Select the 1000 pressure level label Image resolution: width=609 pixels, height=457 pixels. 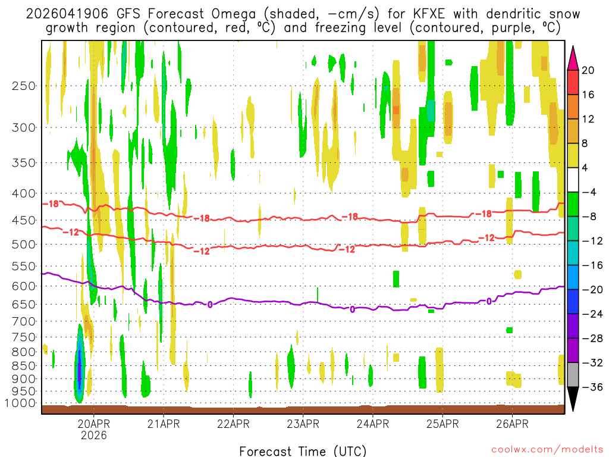coord(21,403)
